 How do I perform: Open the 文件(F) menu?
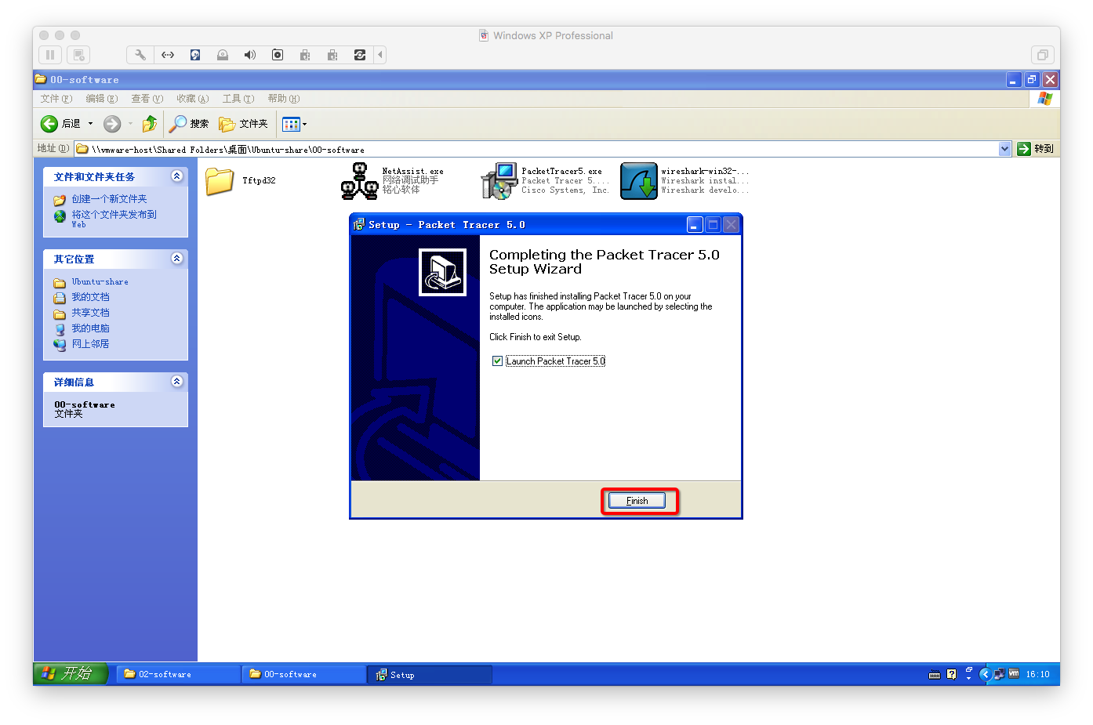click(x=56, y=99)
